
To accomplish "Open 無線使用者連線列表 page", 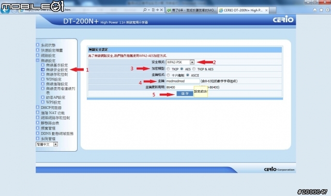I will point(61,91).
